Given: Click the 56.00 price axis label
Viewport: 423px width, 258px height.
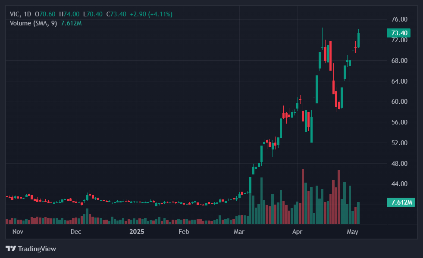Looking at the screenshot, I should [399, 122].
